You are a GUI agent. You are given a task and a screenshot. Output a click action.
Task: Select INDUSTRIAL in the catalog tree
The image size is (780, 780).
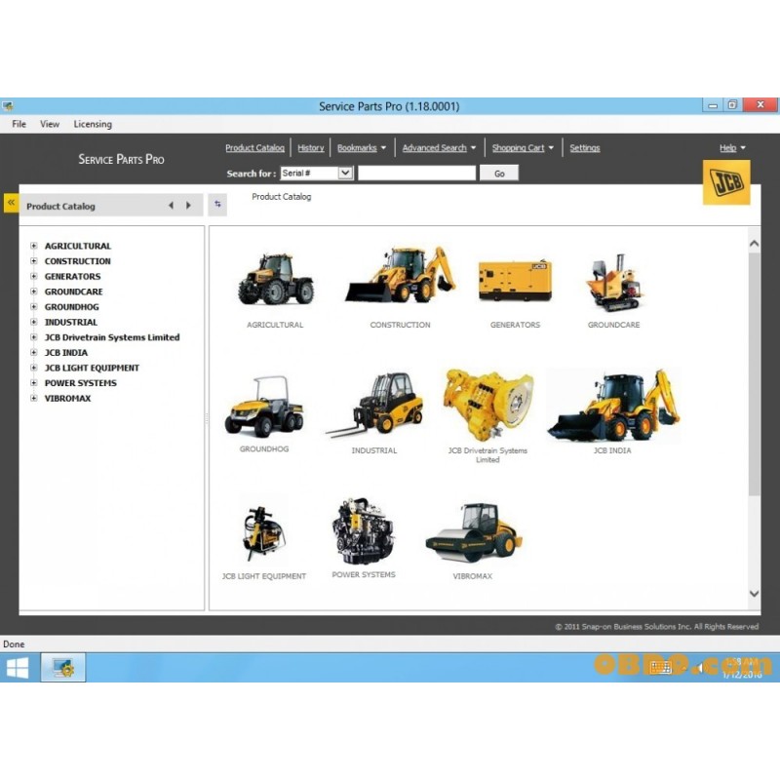71,322
